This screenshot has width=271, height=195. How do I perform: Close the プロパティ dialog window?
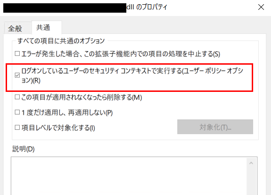tap(261, 7)
